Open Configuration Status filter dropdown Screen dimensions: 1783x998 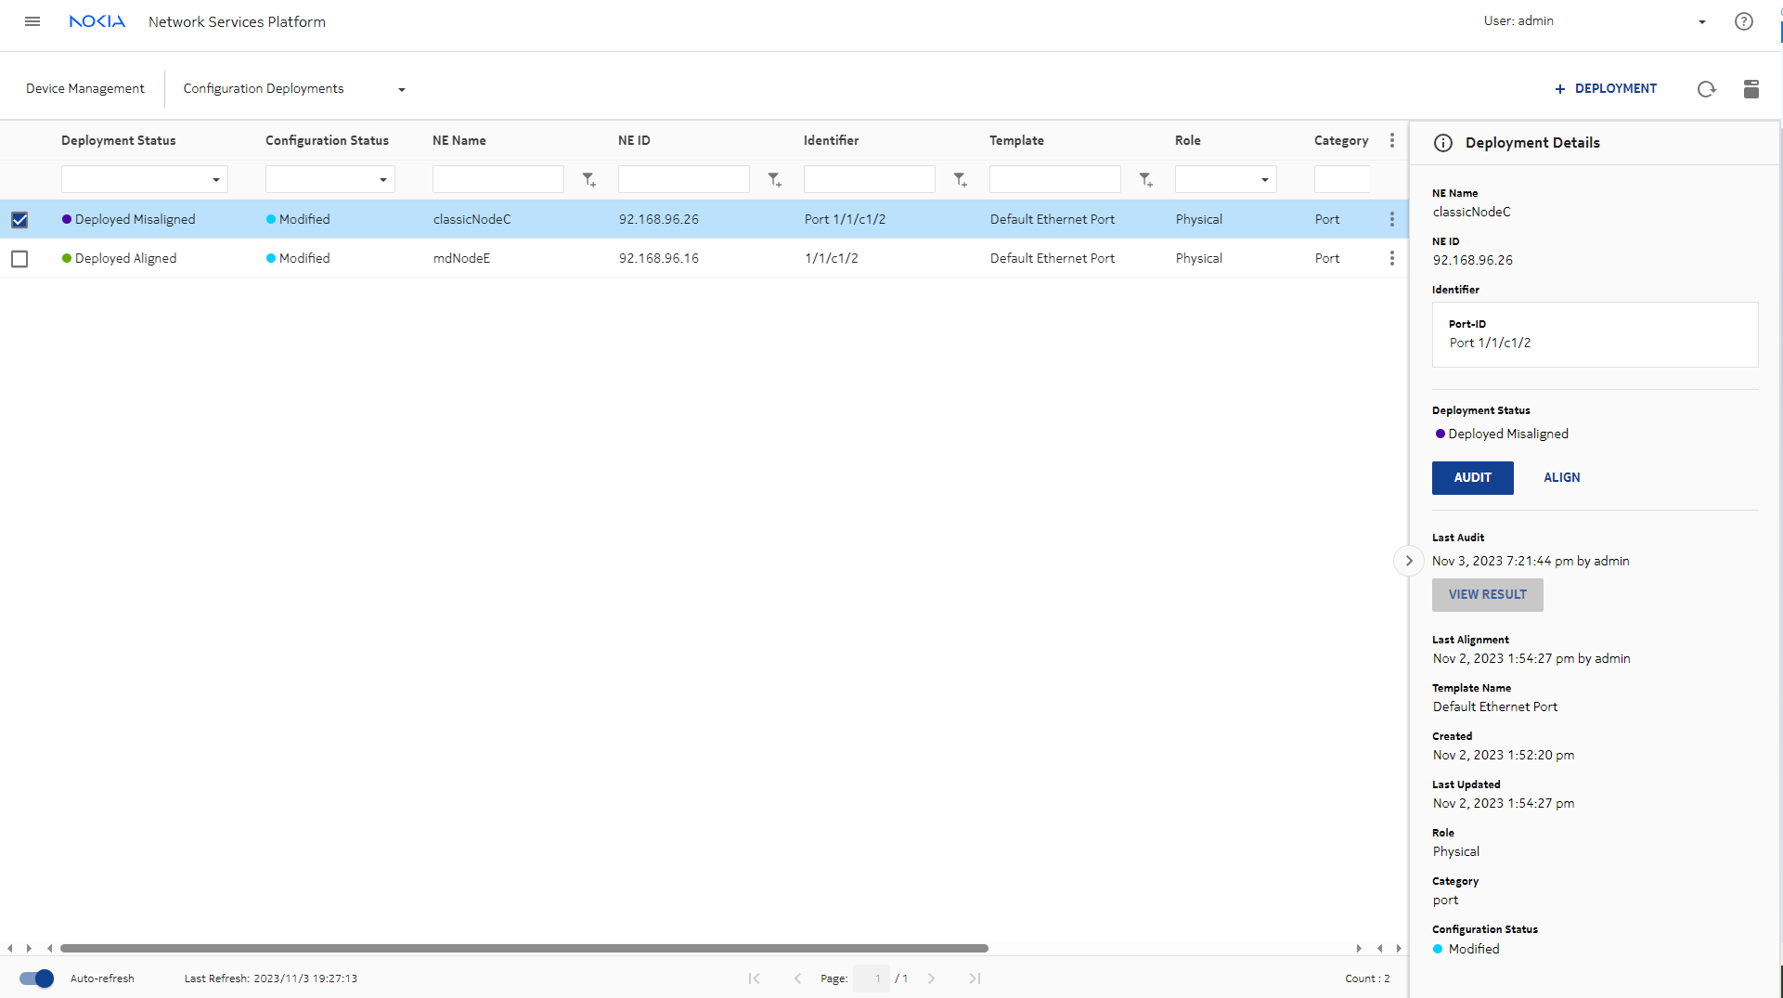pos(329,179)
